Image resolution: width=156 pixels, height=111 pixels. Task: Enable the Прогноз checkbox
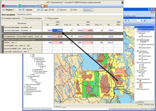[x=58, y=10]
